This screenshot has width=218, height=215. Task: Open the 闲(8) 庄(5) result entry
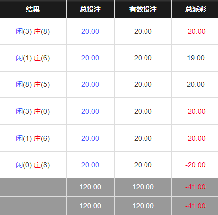click(33, 84)
